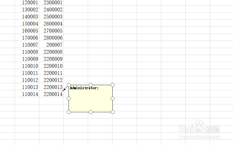The height and width of the screenshot is (145, 233).
Task: Grab the comment box right-middle resize handle
Action: click(113, 98)
